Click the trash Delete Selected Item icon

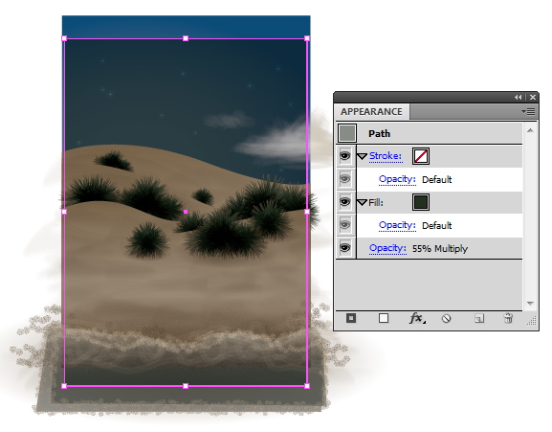[508, 319]
